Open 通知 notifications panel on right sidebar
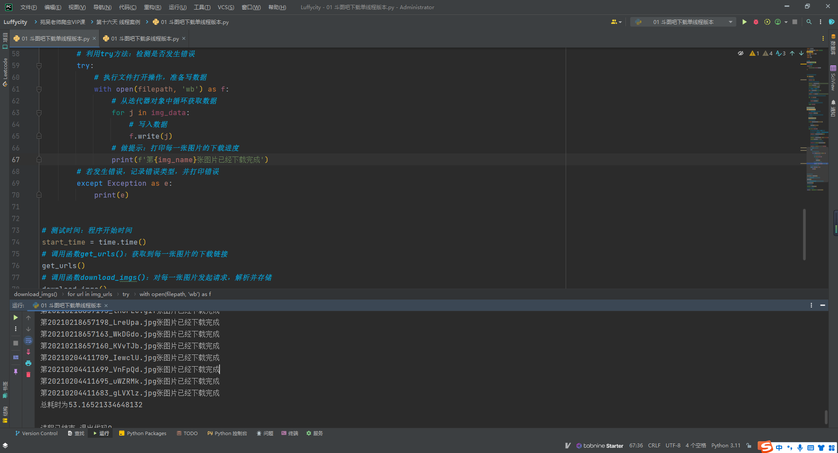The image size is (838, 453). [833, 108]
